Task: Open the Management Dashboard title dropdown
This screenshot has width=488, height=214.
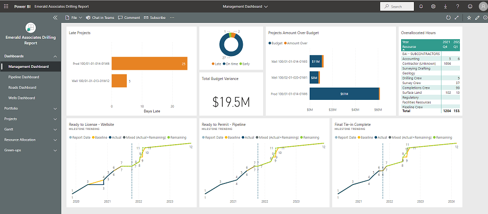Action: [x=245, y=7]
